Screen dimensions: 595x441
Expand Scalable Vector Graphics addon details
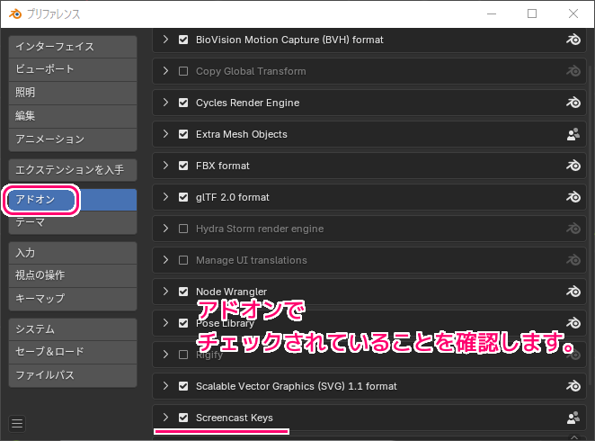(165, 386)
